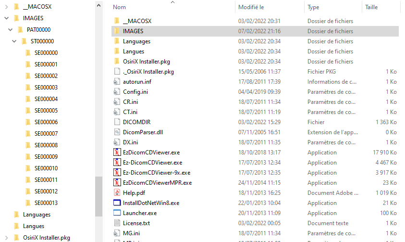
Task: Select the Launcher.exe file name
Action: coord(140,213)
